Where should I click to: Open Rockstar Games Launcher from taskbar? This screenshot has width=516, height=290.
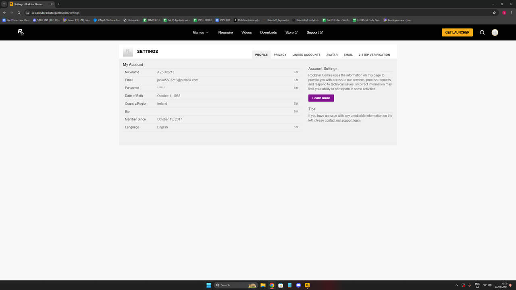pos(307,285)
